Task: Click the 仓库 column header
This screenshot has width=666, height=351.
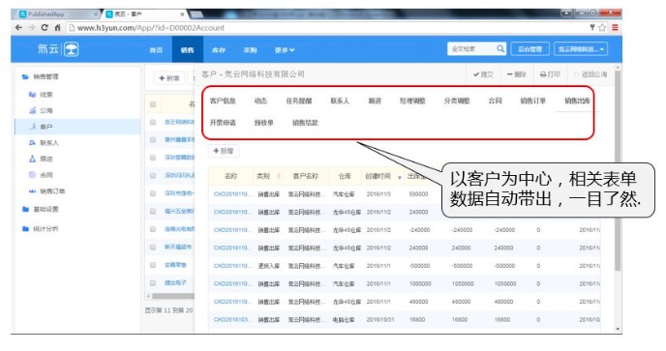Action: click(x=345, y=176)
